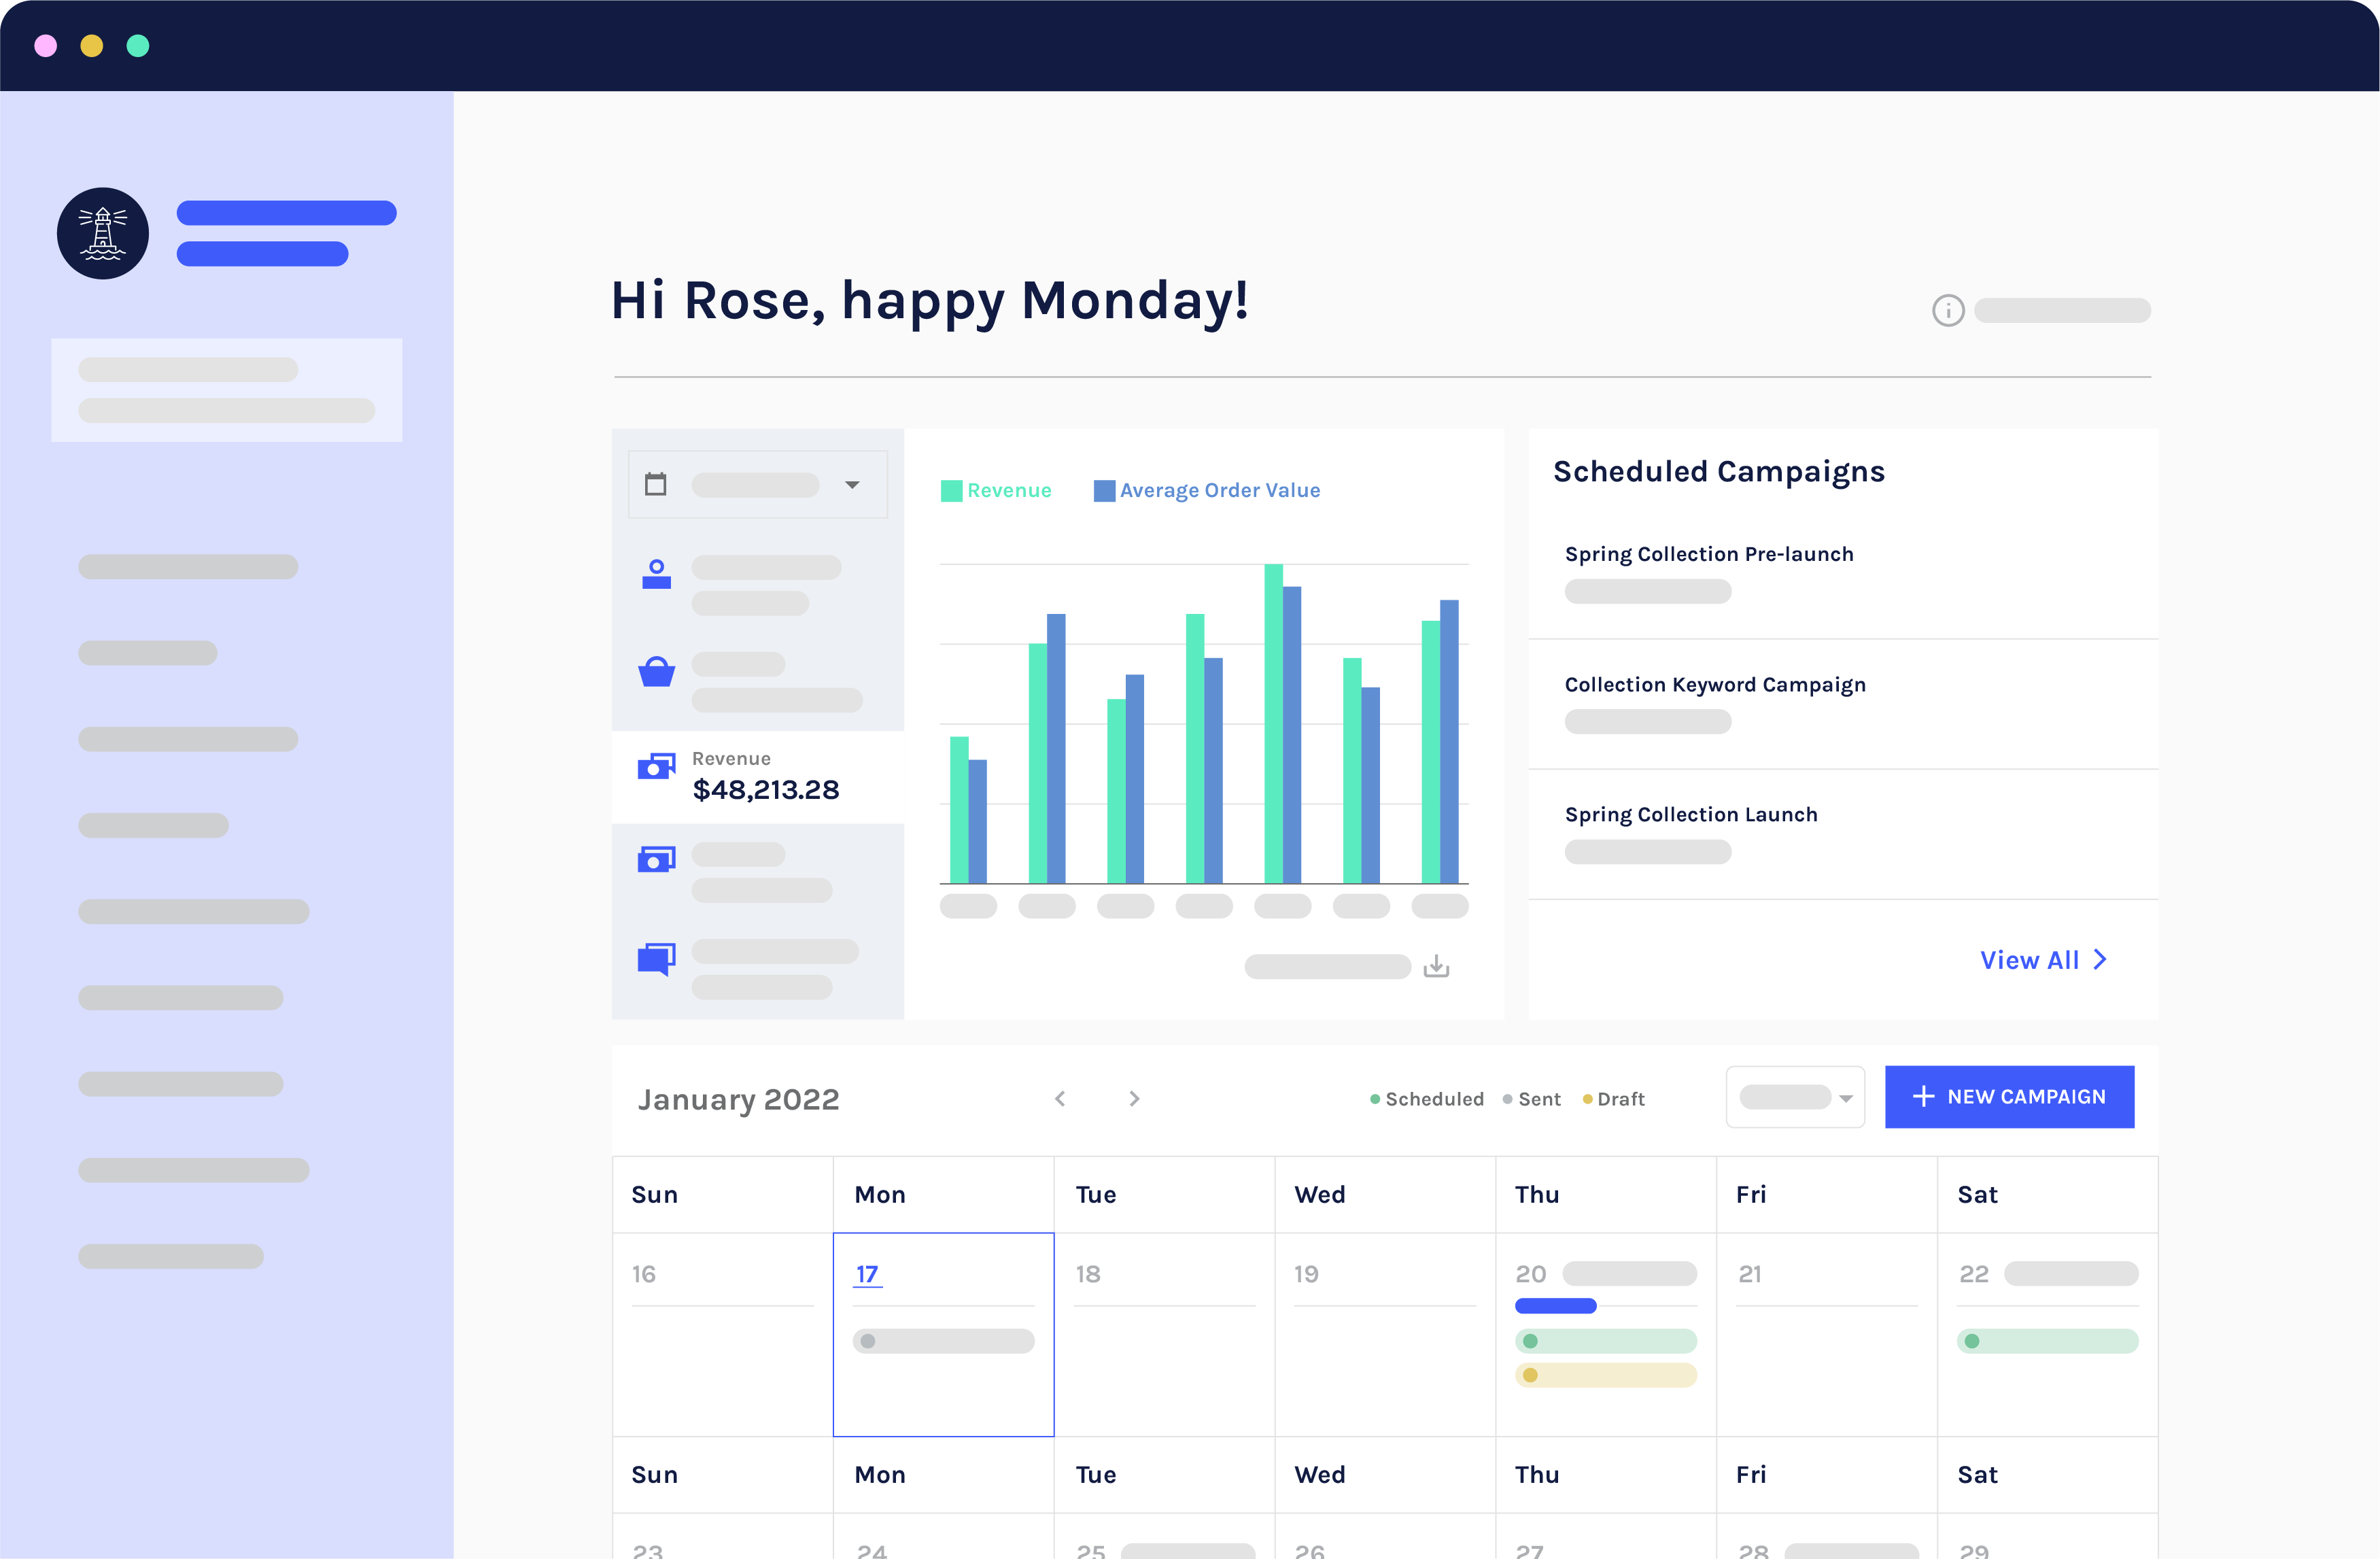Click the pages icon at the bottom metric row
Viewport: 2380px width, 1559px height.
656,957
